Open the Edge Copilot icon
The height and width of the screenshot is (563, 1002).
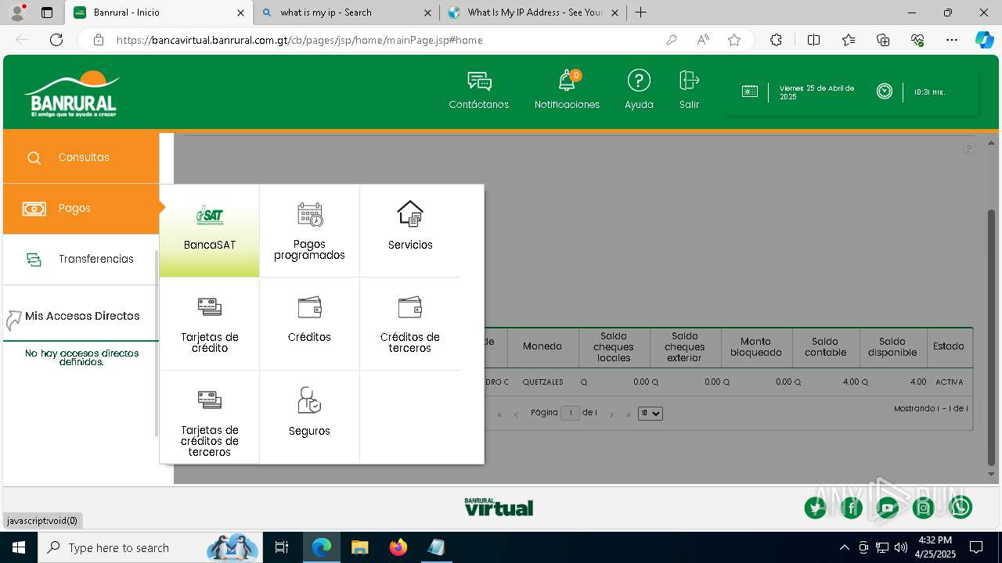(984, 40)
